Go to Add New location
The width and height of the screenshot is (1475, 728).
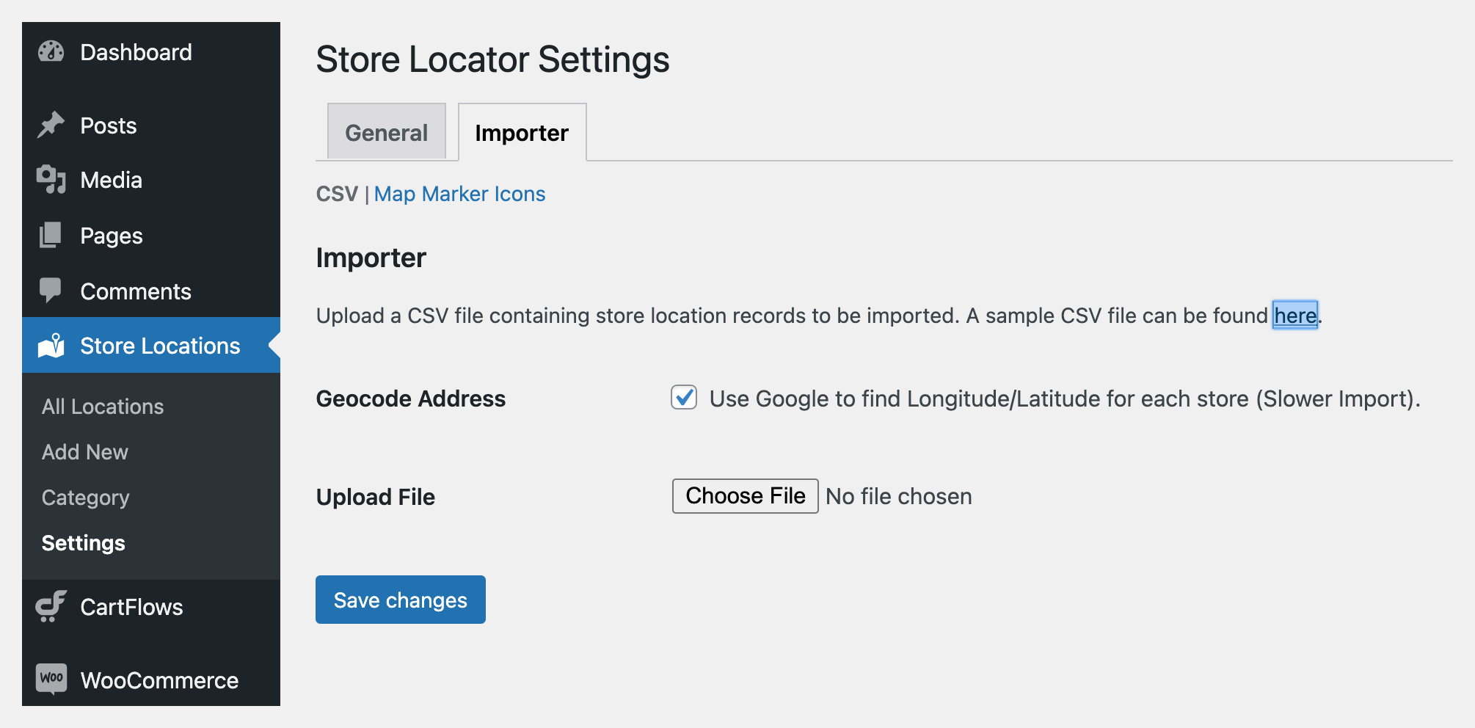pos(85,452)
